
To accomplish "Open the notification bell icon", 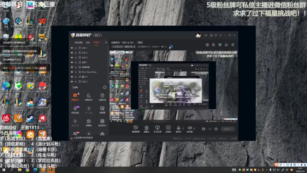I will pyautogui.click(x=226, y=45).
